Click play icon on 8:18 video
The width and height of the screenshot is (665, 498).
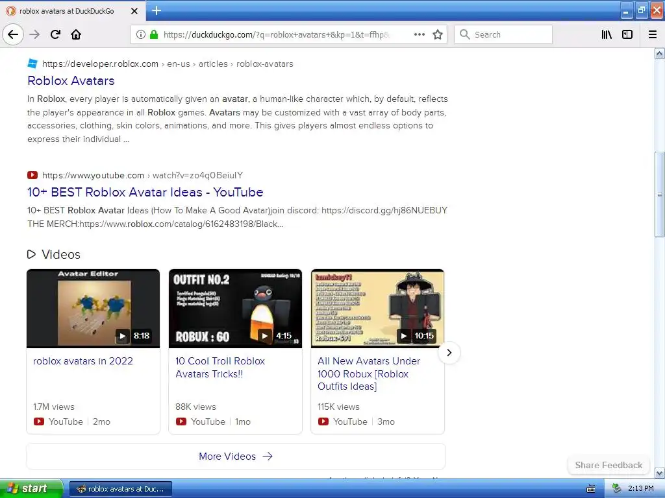(x=122, y=336)
